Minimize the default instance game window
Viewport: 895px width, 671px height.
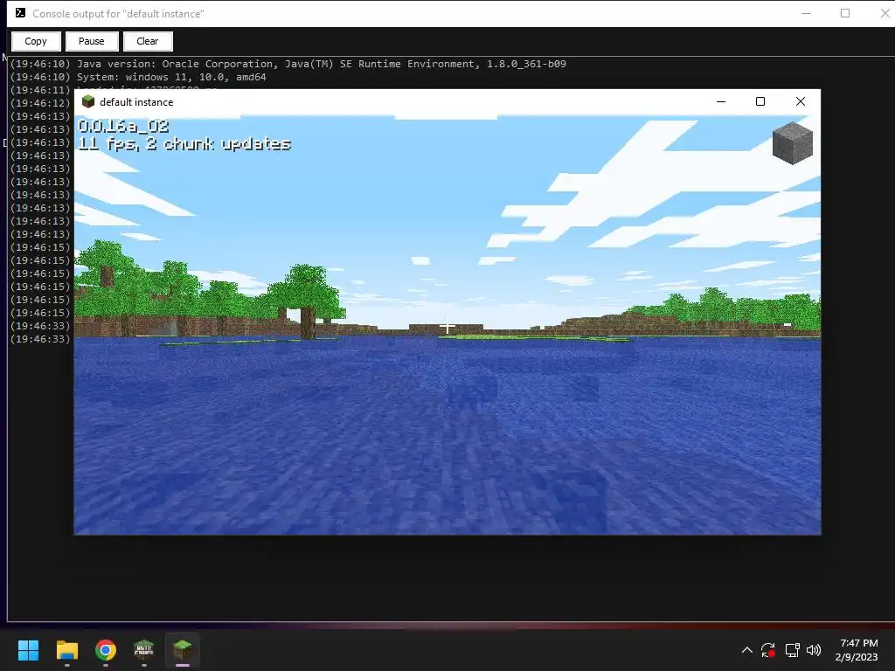721,101
